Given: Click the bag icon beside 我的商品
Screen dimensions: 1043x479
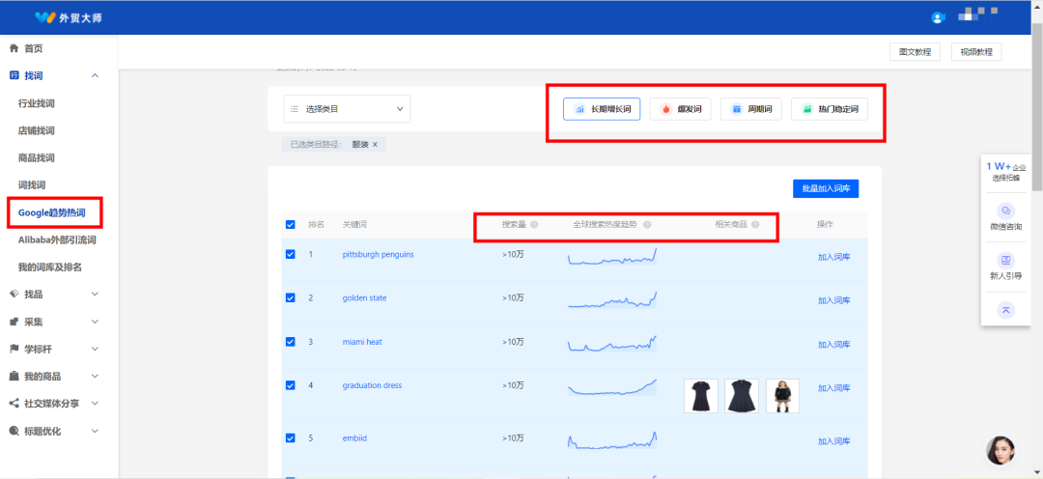Looking at the screenshot, I should coord(14,376).
